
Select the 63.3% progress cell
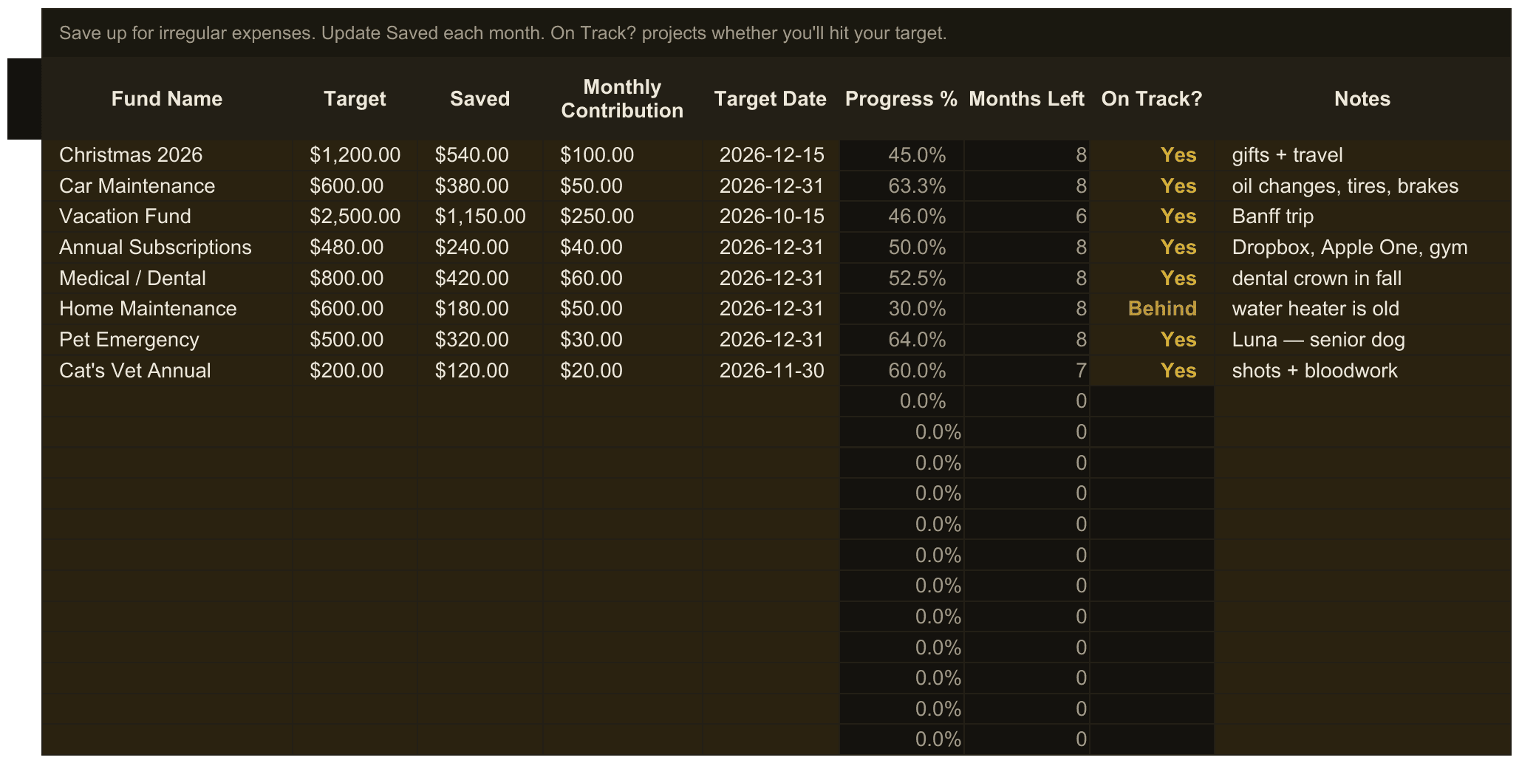point(901,186)
